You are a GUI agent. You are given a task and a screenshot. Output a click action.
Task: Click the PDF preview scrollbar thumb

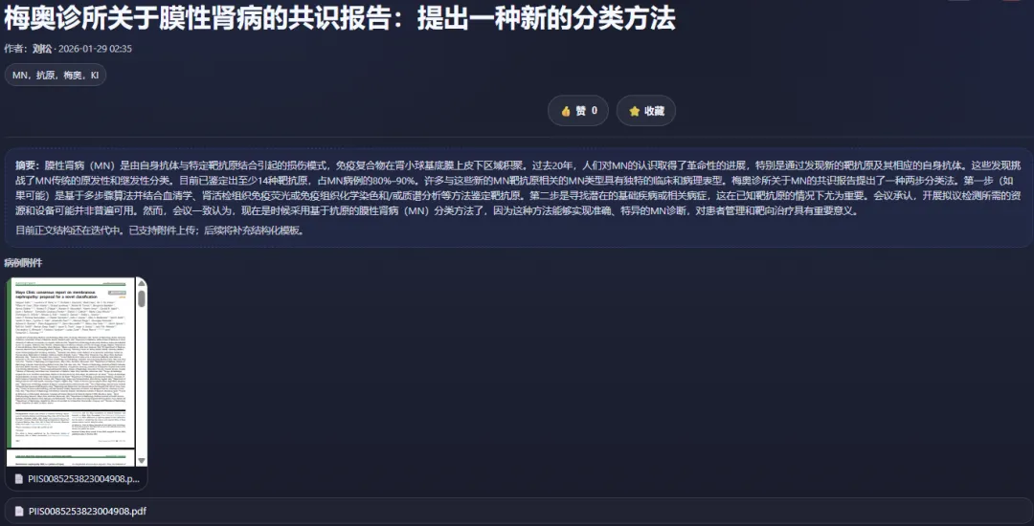(142, 298)
